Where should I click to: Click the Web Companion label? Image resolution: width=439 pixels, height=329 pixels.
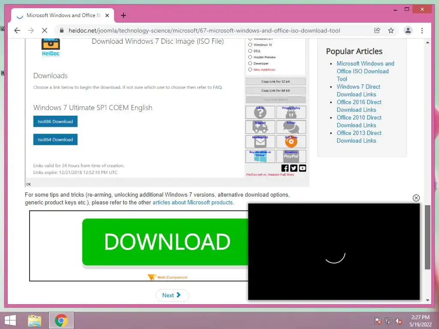168,277
